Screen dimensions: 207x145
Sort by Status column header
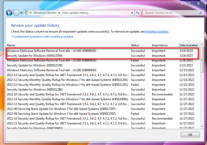pyautogui.click(x=140, y=45)
